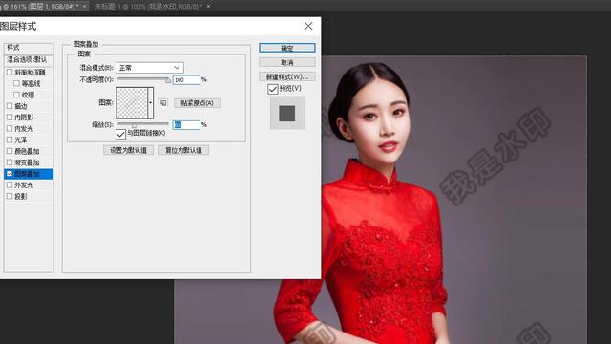
Task: Click 描边 label in styles list
Action: pos(21,106)
